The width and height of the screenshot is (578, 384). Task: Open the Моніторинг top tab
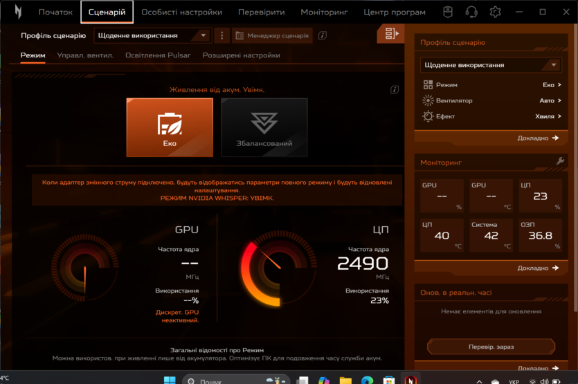pos(324,12)
